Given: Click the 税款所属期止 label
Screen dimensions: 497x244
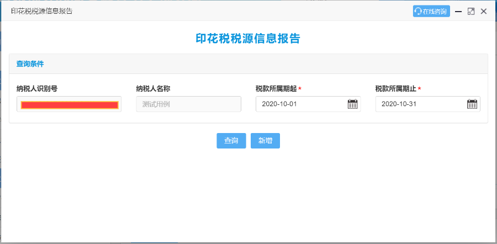Looking at the screenshot, I should click(x=396, y=89).
